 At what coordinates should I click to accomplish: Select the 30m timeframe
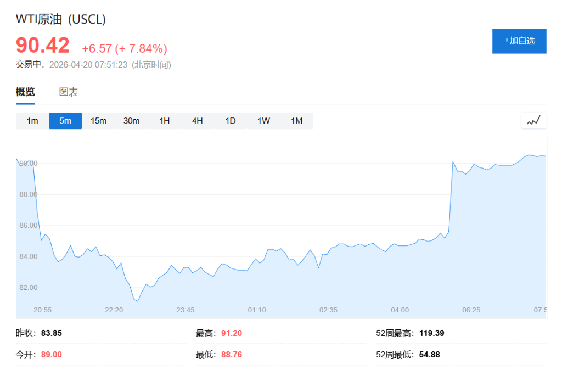131,120
